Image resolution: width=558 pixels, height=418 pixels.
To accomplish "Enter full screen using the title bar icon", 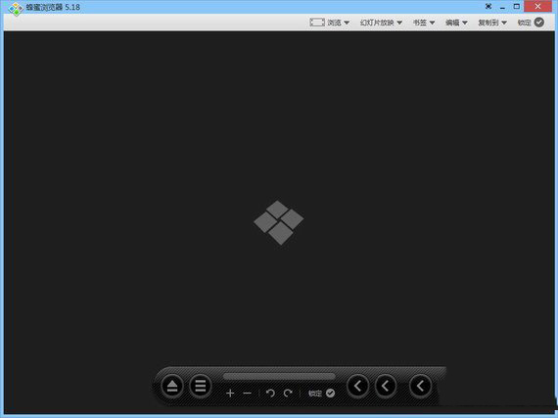I will (488, 7).
